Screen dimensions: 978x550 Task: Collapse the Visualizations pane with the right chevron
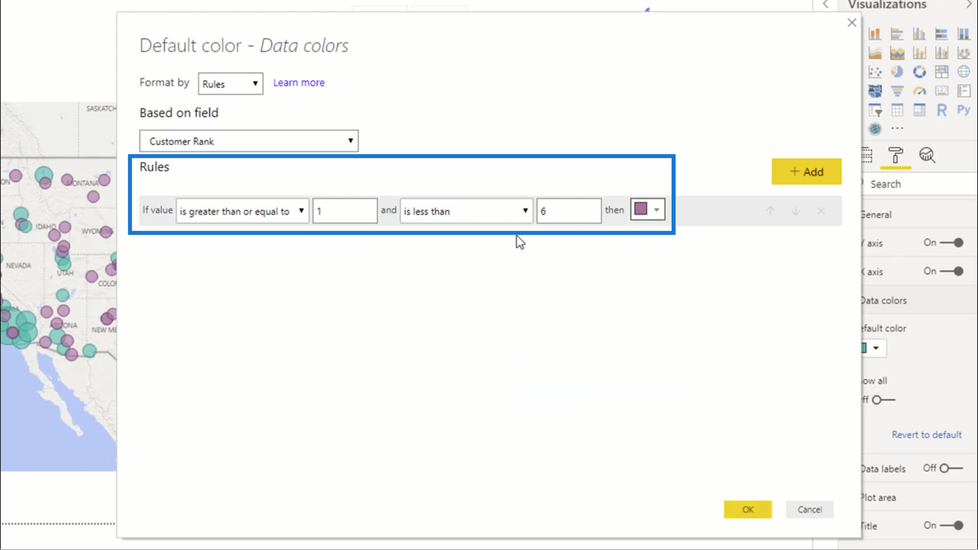pyautogui.click(x=969, y=5)
